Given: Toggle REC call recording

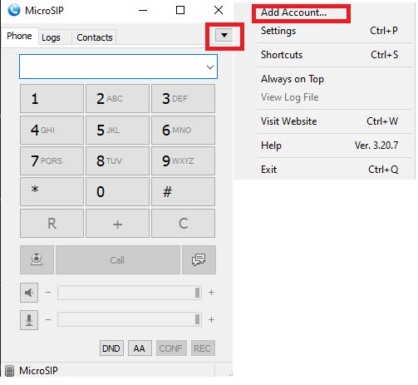Looking at the screenshot, I should tap(203, 348).
